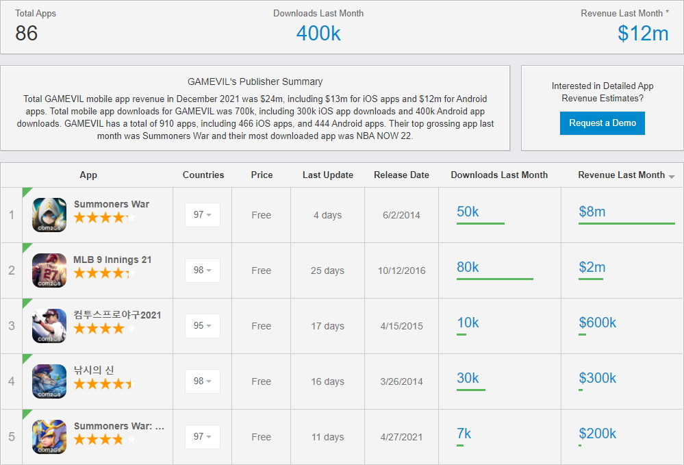Open the MLB 9 Innings 21 title link
The height and width of the screenshot is (465, 684).
[112, 260]
